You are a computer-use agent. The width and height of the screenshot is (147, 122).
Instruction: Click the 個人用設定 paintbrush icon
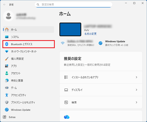[7, 59]
